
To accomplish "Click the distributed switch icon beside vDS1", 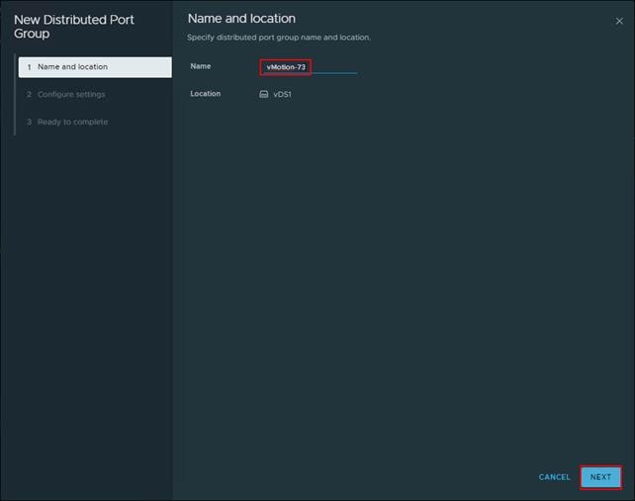I will coord(264,94).
